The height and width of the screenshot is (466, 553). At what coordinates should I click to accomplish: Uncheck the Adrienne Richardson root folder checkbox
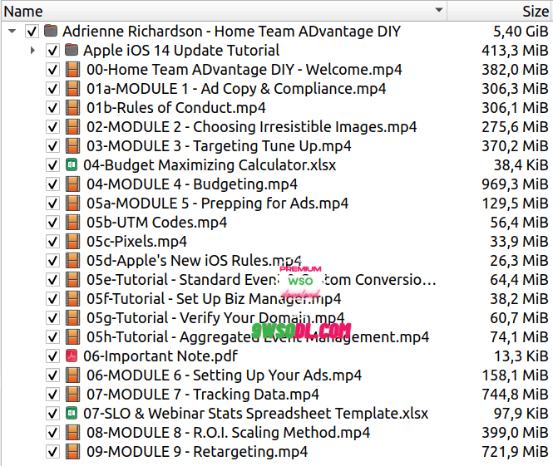coord(32,31)
